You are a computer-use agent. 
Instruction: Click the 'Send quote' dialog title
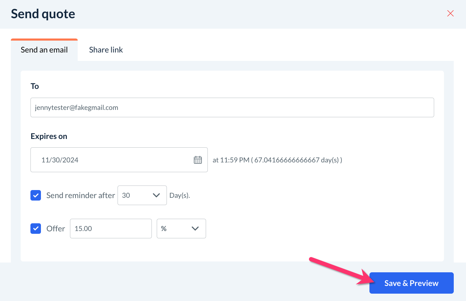pyautogui.click(x=43, y=14)
